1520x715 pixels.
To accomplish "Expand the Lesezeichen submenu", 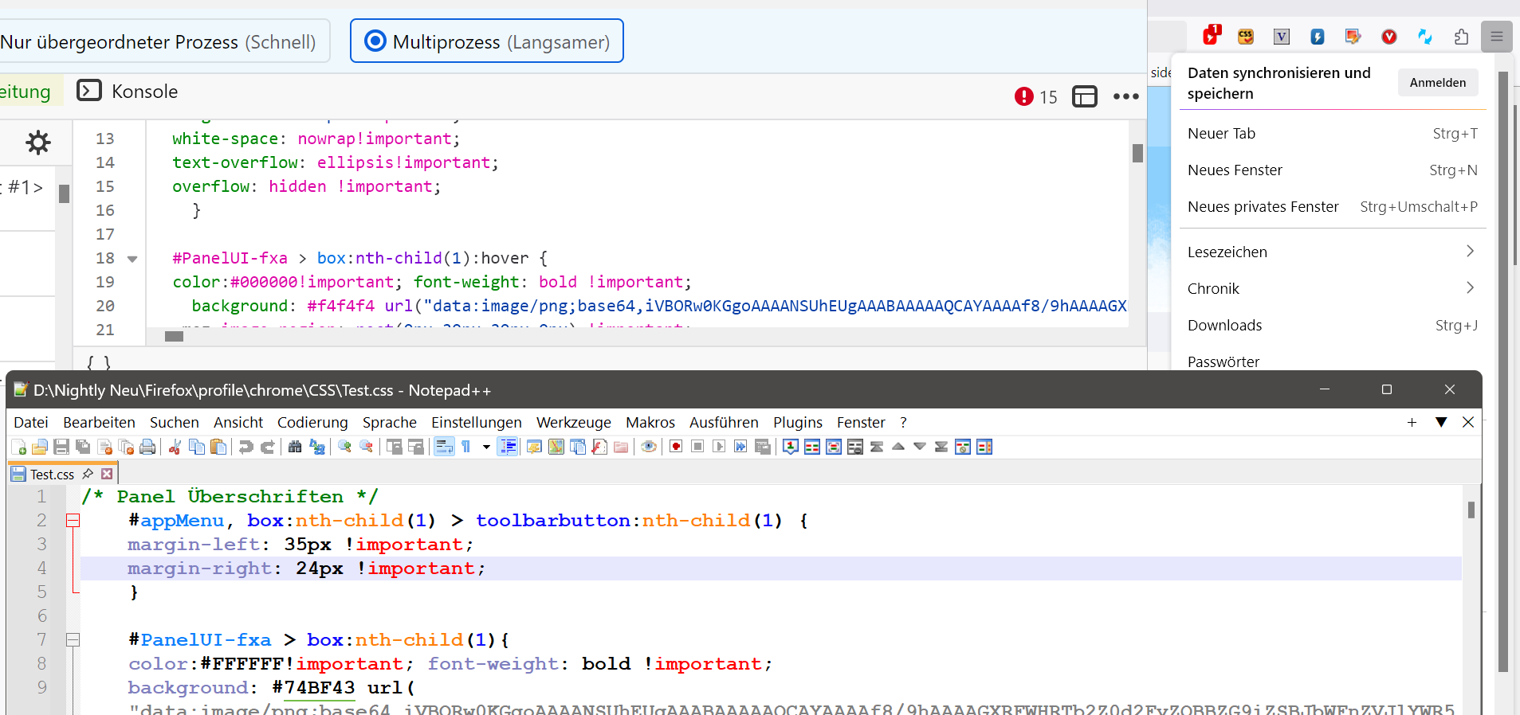I will (x=1470, y=252).
